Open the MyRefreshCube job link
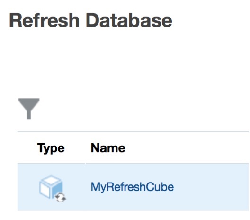The width and height of the screenshot is (250, 220). coord(132,187)
